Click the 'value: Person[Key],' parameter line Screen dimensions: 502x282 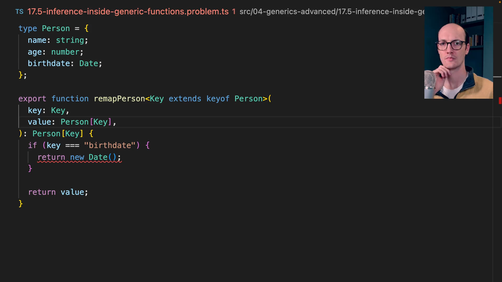click(x=72, y=122)
